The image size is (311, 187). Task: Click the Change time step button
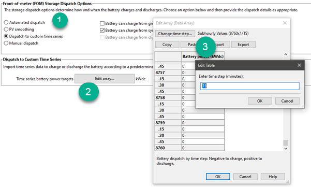175,34
